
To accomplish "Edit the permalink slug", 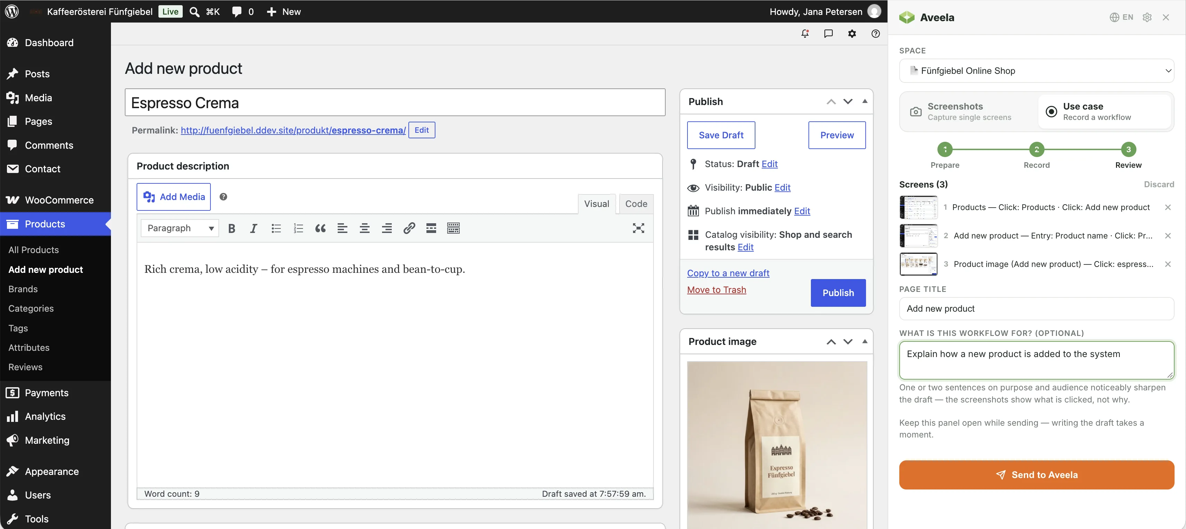I will (422, 130).
